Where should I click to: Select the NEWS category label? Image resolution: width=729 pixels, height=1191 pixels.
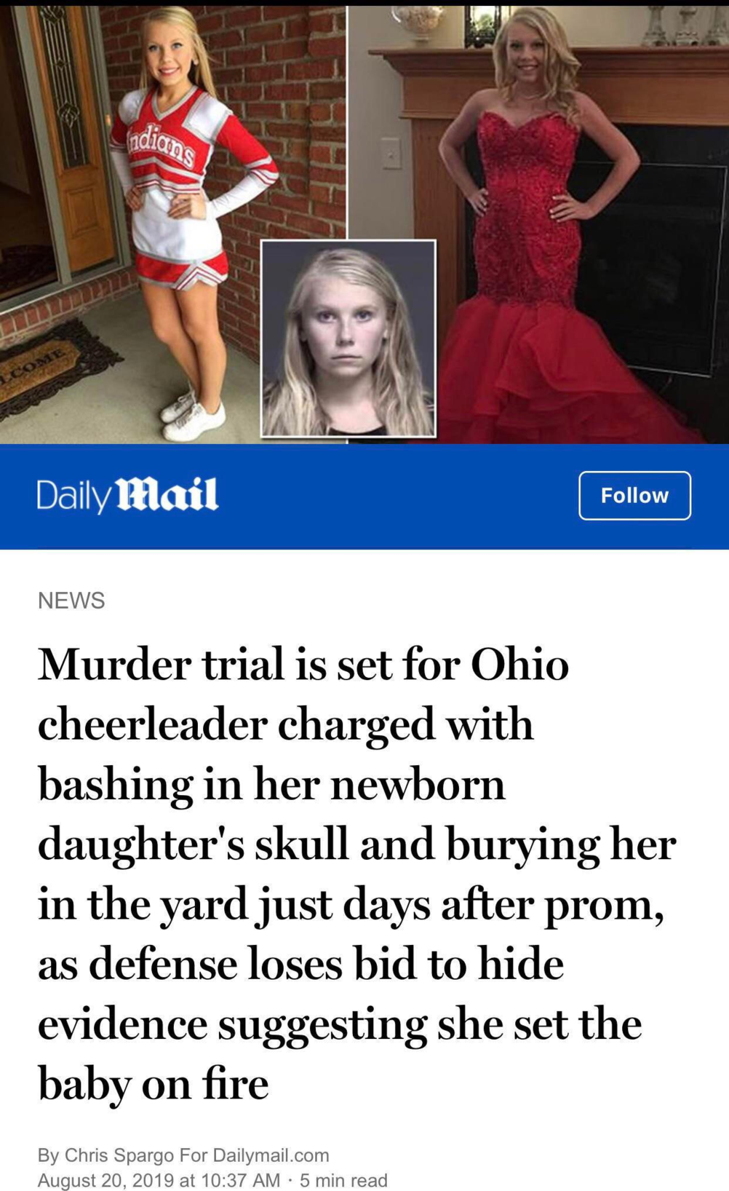(x=71, y=600)
